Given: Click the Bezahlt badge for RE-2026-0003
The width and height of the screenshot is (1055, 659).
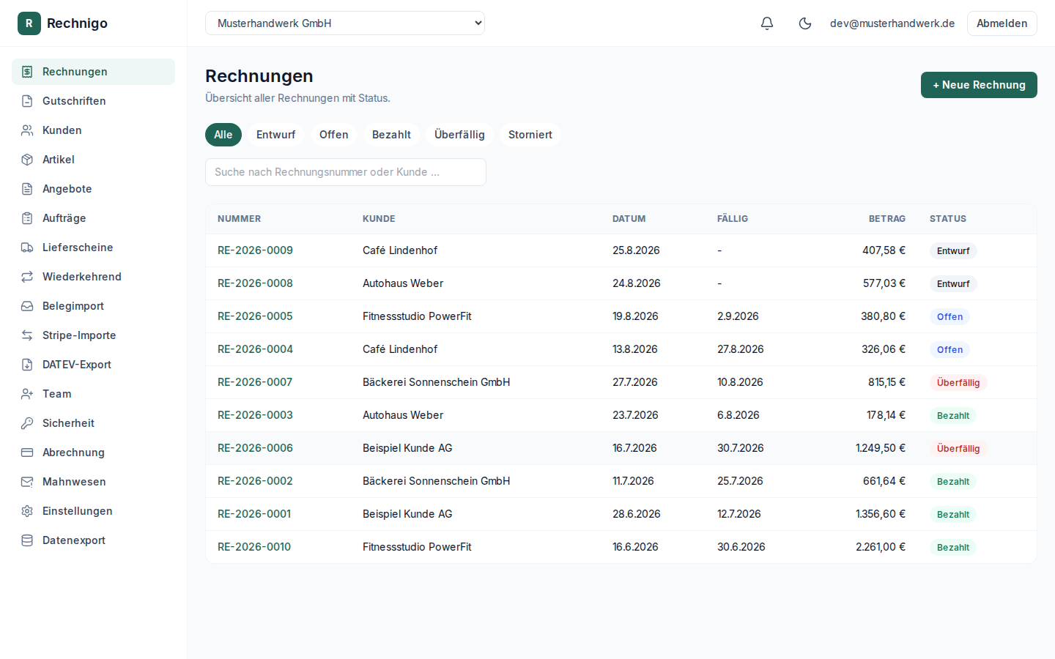Looking at the screenshot, I should pyautogui.click(x=953, y=415).
